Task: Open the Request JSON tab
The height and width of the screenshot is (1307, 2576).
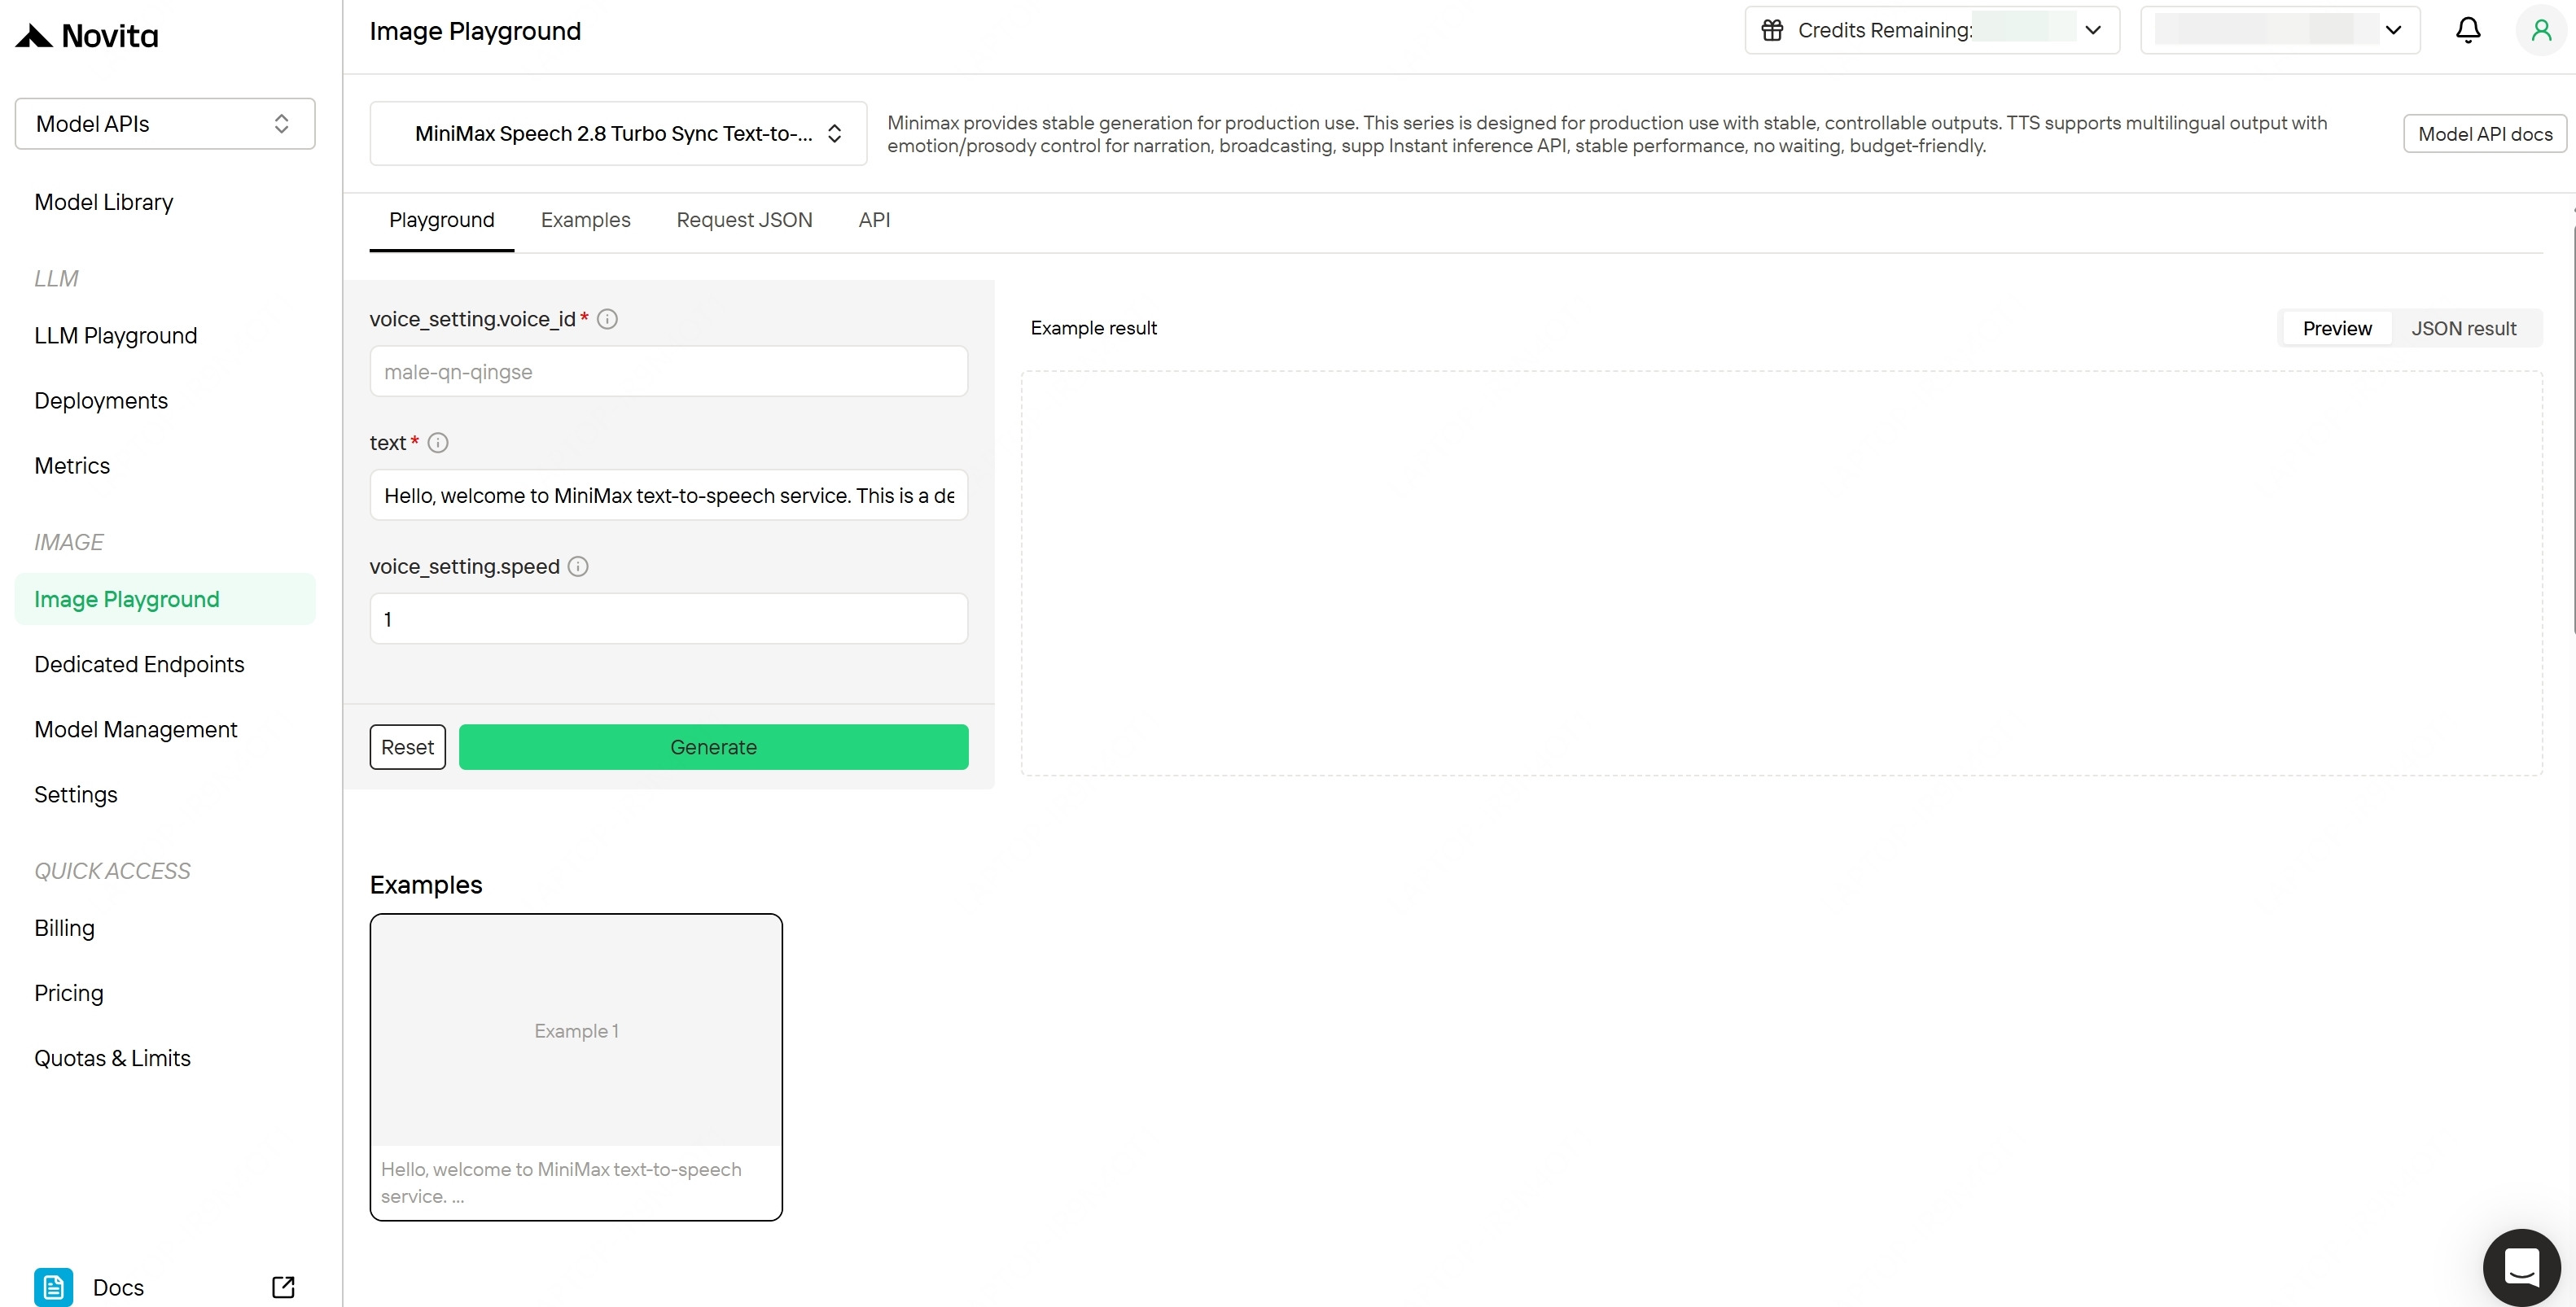Action: (744, 220)
